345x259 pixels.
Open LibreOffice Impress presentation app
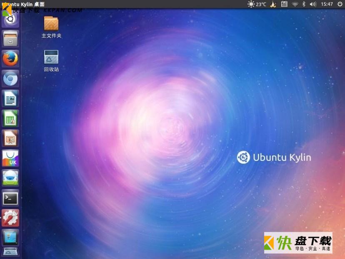pyautogui.click(x=10, y=138)
